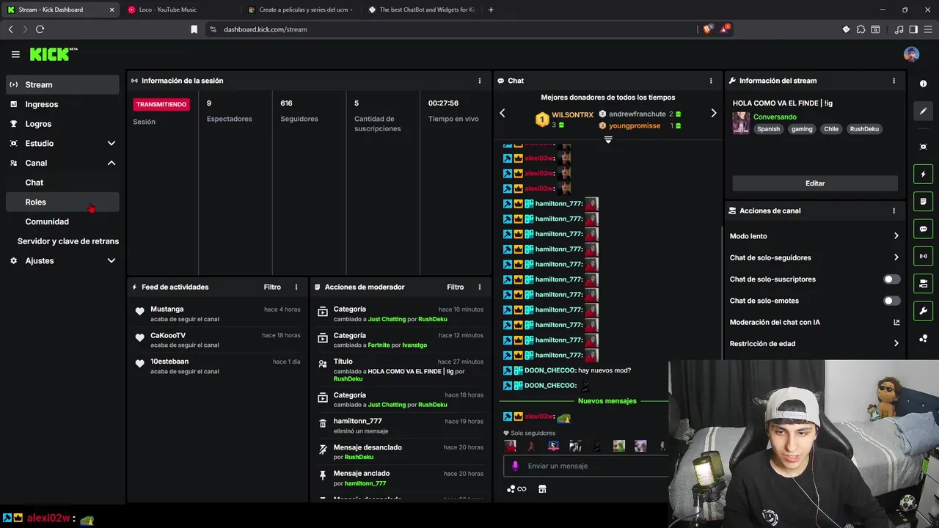Viewport: 939px width, 528px height.
Task: Click the Enviar un mensaje field
Action: pos(587,466)
